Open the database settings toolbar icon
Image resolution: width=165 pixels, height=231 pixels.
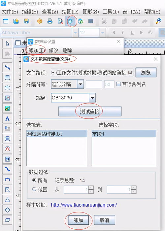coord(70,21)
